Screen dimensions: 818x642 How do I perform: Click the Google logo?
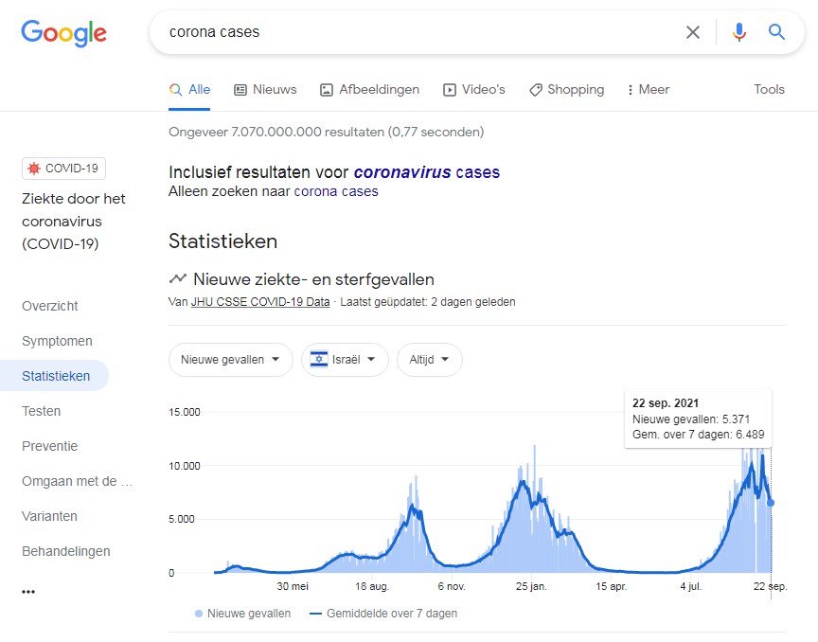63,33
